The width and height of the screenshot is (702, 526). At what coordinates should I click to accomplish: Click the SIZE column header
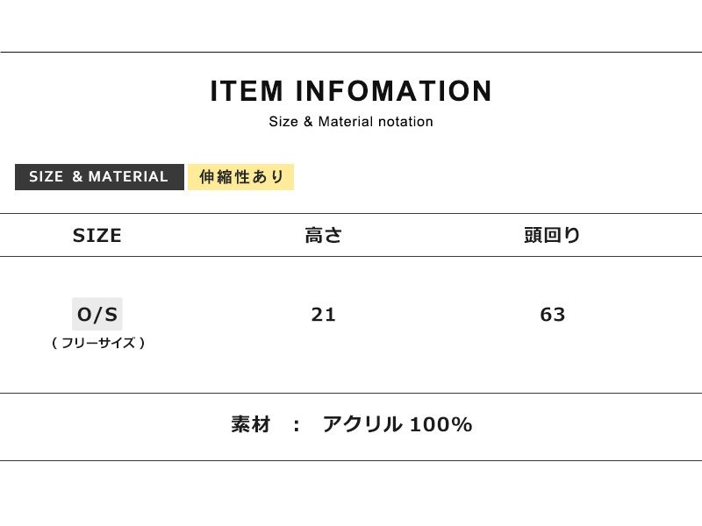97,235
